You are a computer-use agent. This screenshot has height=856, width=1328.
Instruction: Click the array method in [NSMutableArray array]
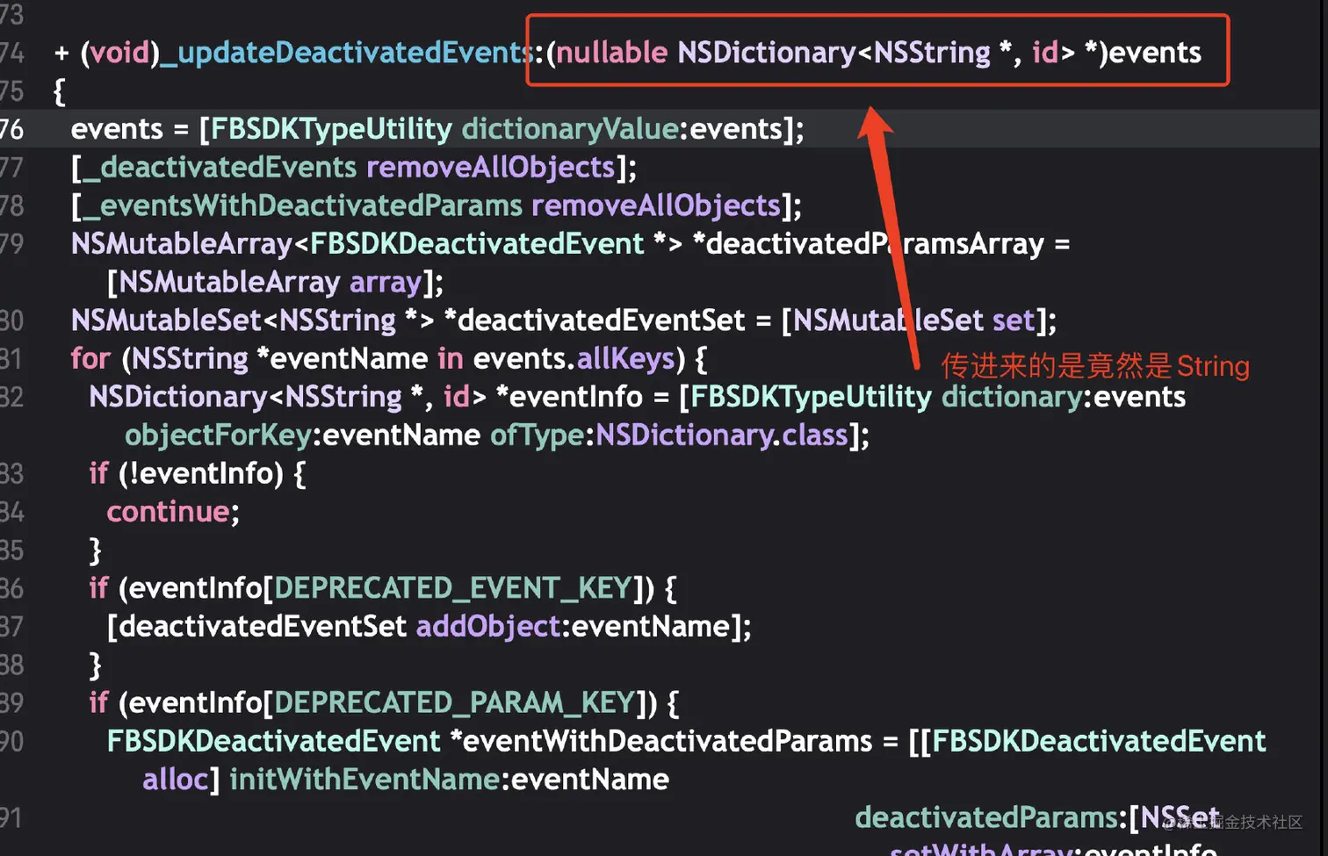point(386,282)
